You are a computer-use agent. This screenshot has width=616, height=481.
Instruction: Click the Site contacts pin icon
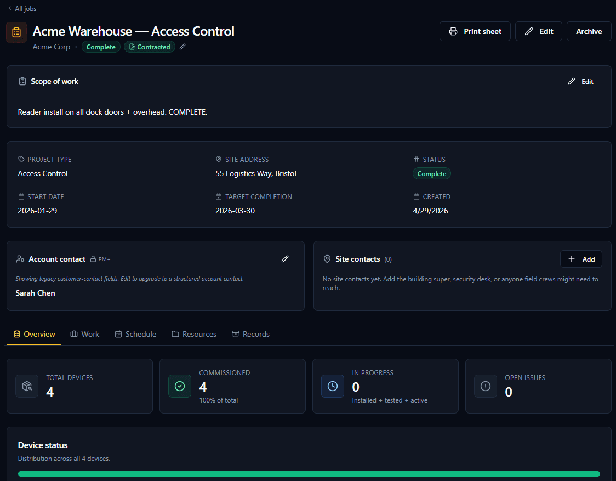click(327, 259)
